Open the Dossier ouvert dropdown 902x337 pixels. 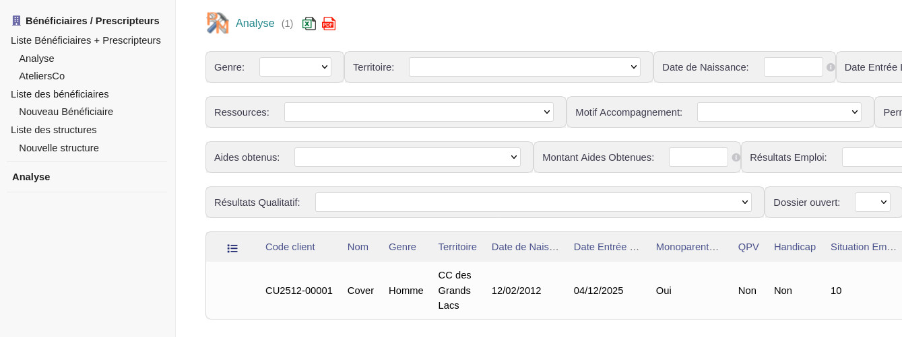872,202
